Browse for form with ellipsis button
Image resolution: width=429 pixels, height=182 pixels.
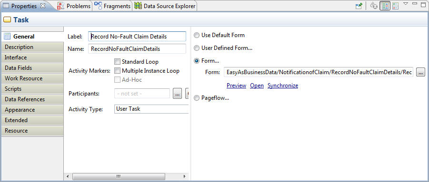420,72
